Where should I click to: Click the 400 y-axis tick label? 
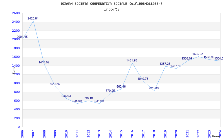pos(17,109)
